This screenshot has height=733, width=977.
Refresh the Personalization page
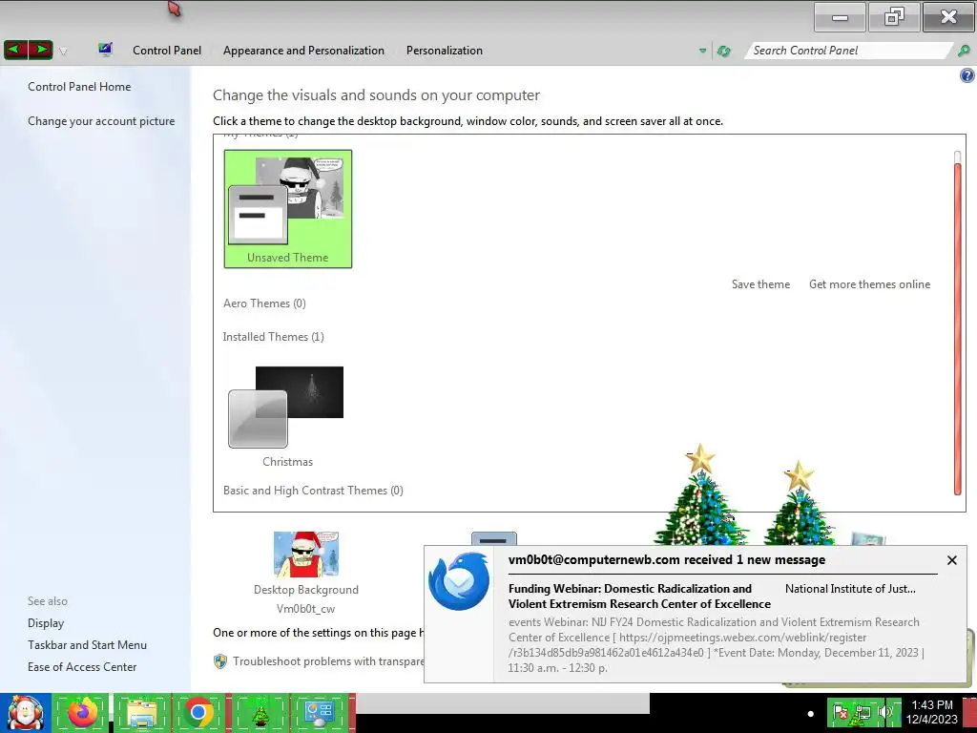pos(723,52)
